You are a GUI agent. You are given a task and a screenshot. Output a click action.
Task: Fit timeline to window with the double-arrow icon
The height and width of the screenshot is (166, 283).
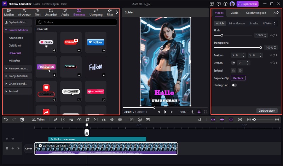[x=240, y=119]
